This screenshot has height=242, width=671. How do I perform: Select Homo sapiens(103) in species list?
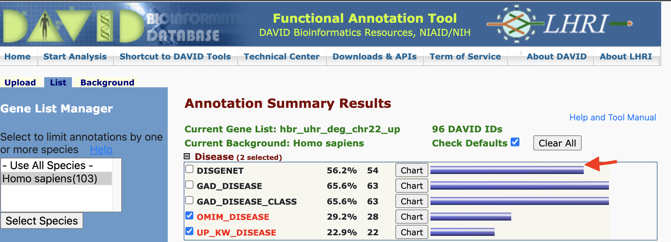coord(50,179)
